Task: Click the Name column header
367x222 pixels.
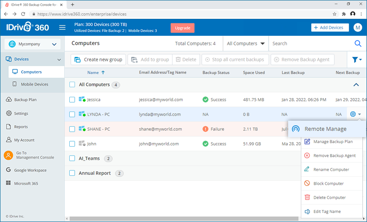Action: pos(93,72)
